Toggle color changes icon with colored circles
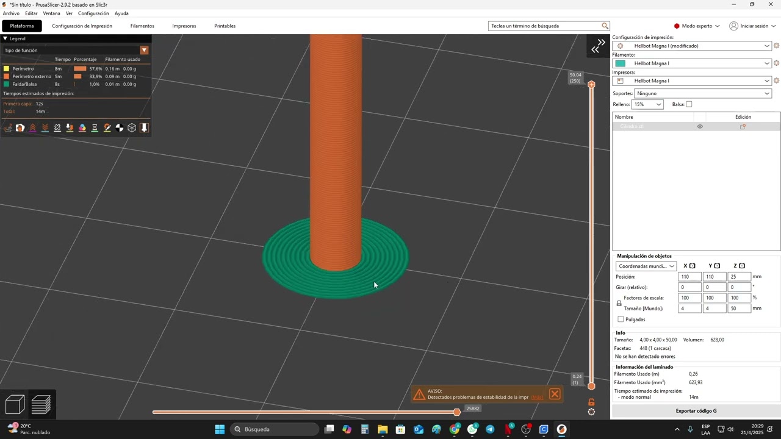 82,128
